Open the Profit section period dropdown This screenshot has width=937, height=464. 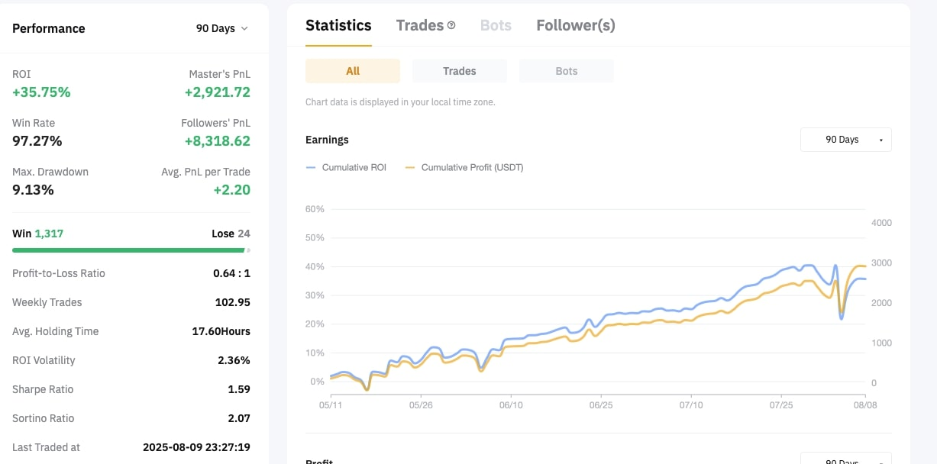(x=845, y=459)
